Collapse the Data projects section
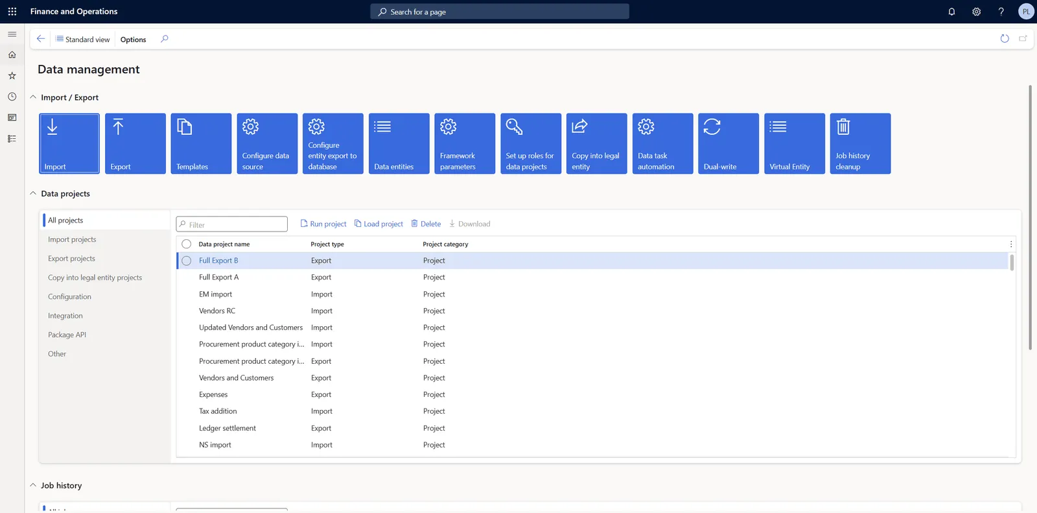 (x=33, y=193)
